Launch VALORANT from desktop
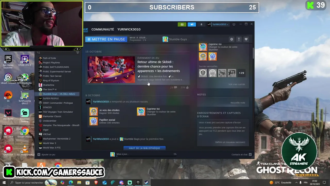 (8, 114)
